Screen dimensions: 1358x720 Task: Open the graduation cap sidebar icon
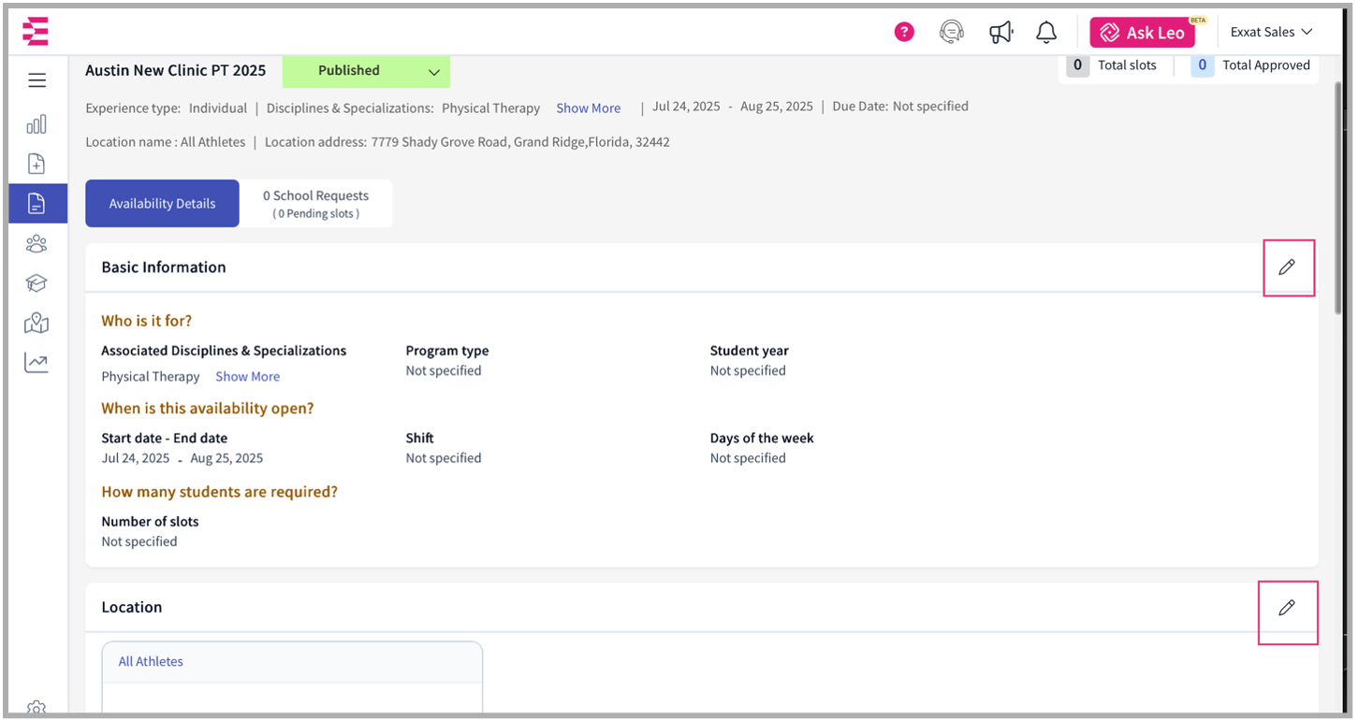point(37,283)
